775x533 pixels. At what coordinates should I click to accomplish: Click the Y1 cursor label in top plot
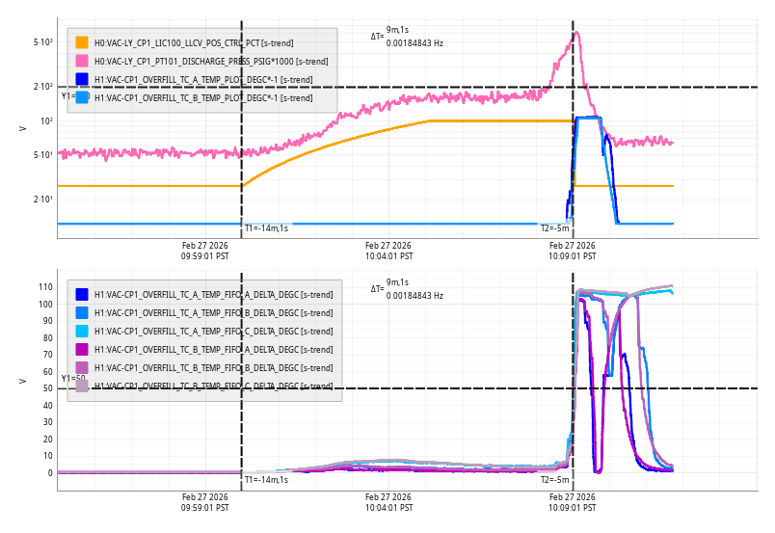[68, 95]
